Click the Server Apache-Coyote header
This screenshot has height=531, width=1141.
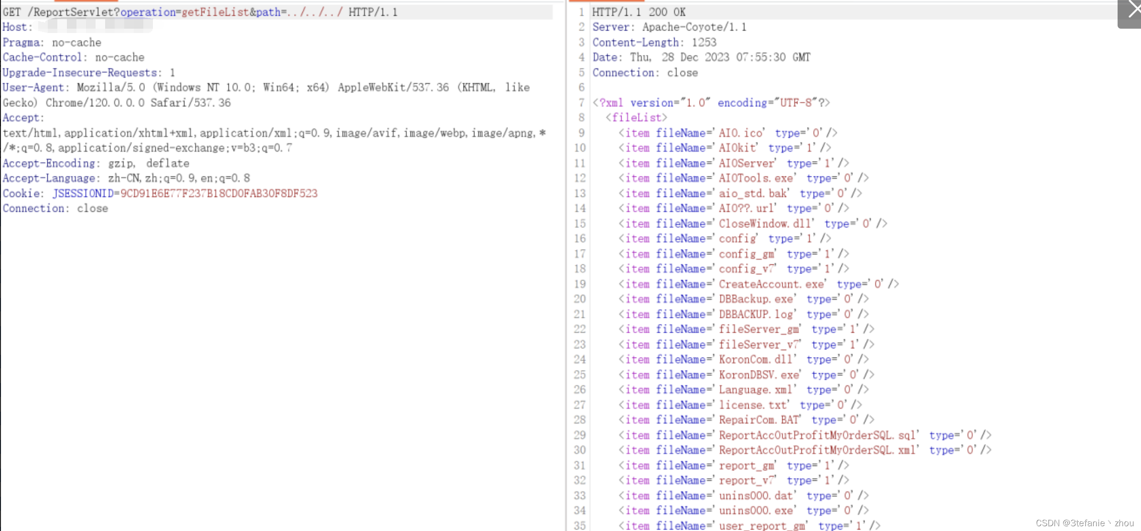coord(669,27)
